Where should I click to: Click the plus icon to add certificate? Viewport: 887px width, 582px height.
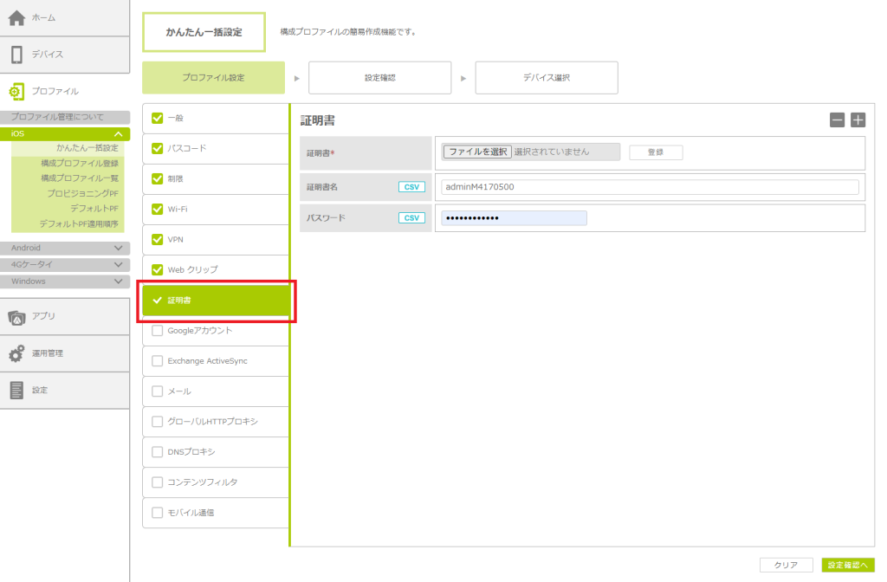click(858, 120)
